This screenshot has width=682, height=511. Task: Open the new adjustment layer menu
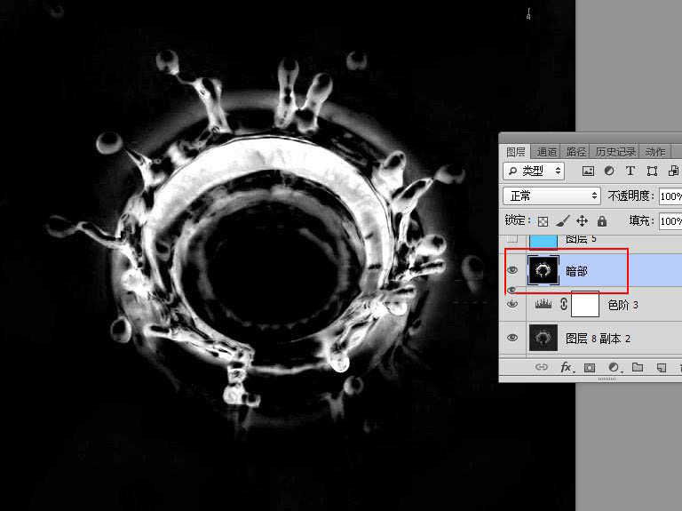(x=614, y=367)
